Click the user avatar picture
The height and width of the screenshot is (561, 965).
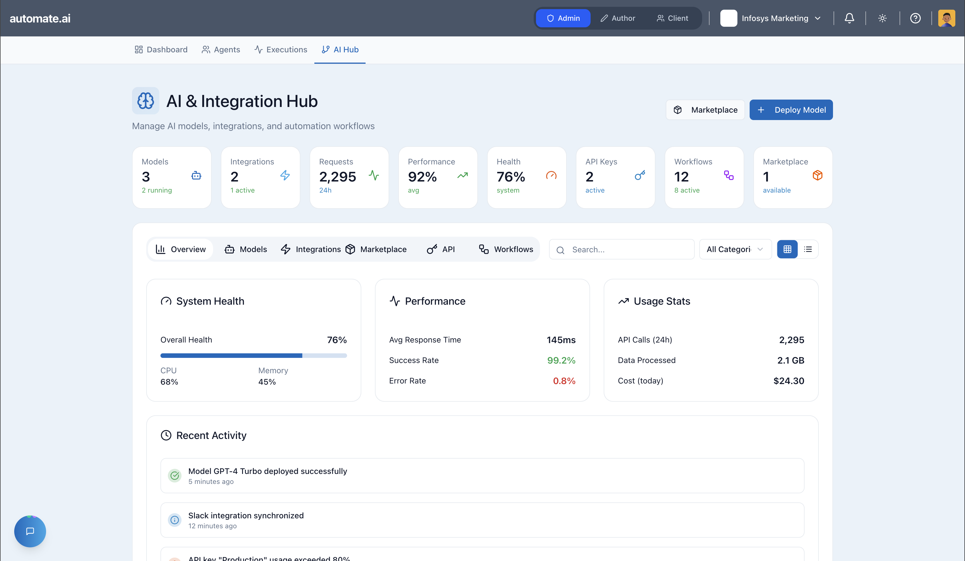(946, 18)
